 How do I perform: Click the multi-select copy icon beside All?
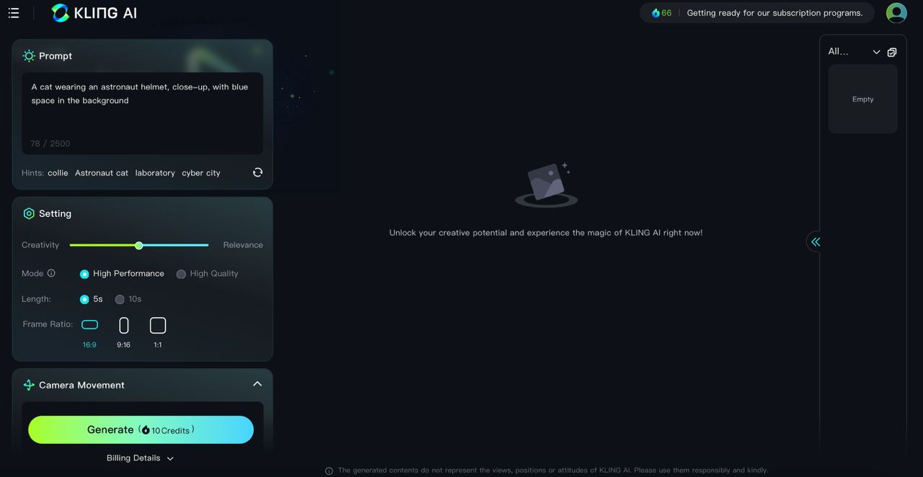pyautogui.click(x=892, y=52)
